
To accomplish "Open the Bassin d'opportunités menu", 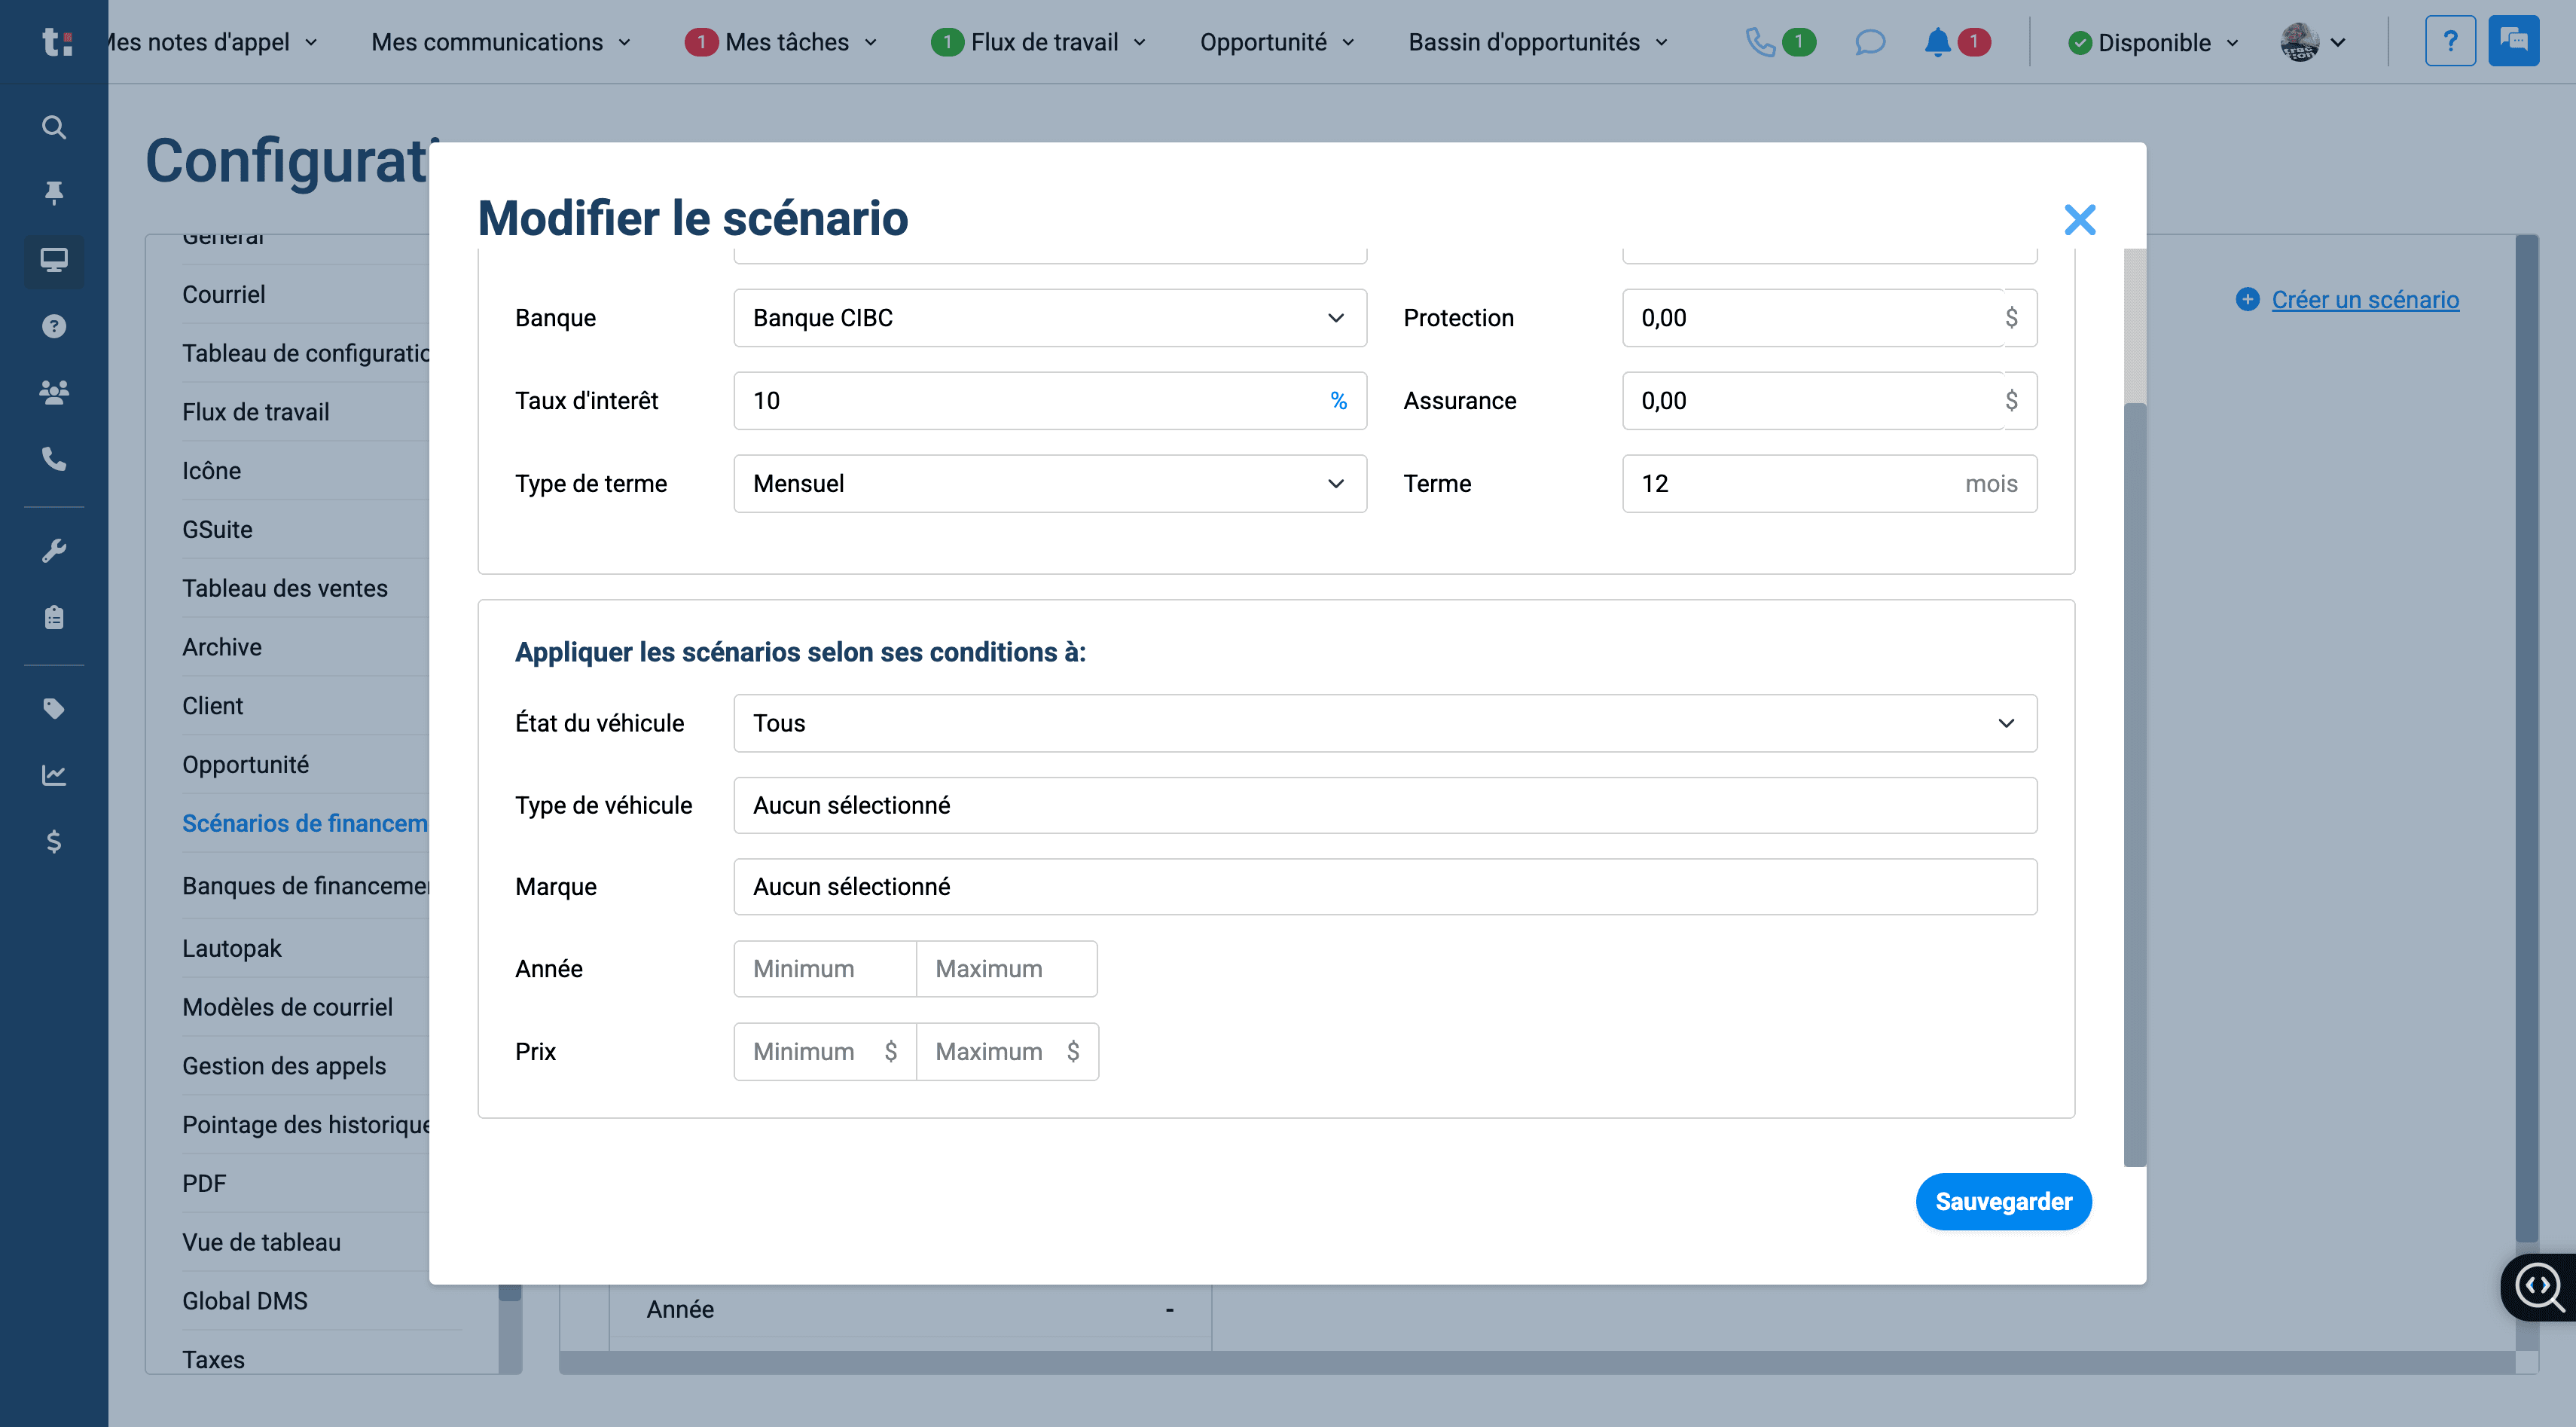I will click(x=1538, y=42).
